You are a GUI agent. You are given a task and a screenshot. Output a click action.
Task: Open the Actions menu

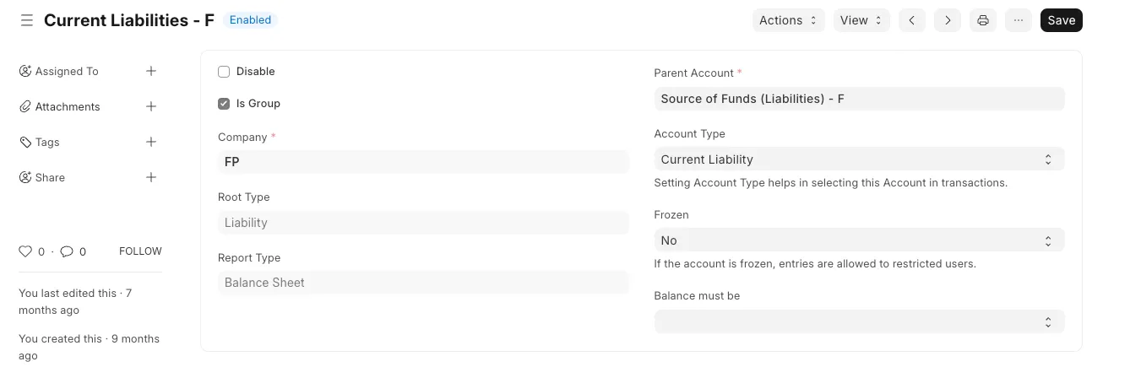tap(788, 20)
